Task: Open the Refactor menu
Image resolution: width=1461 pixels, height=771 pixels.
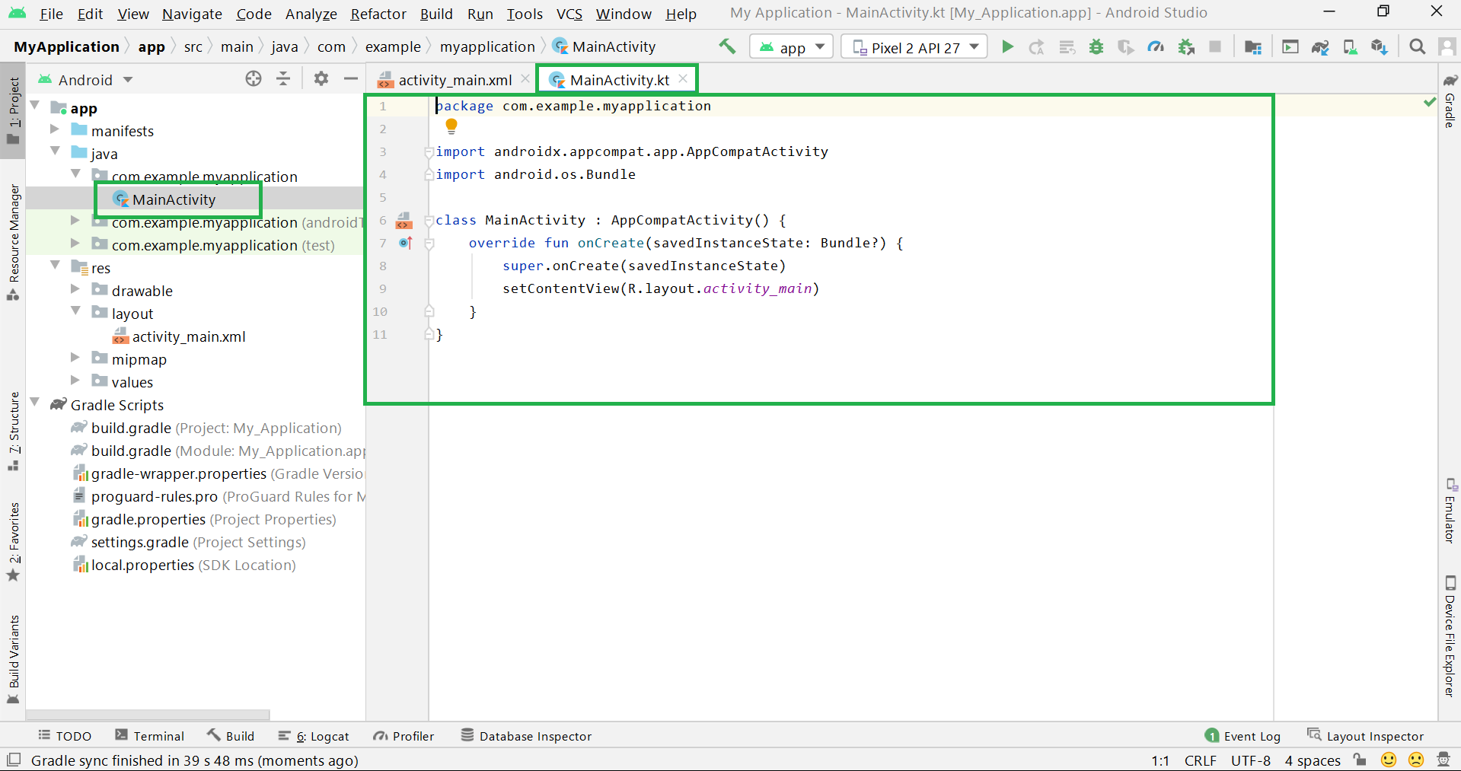Action: pyautogui.click(x=378, y=14)
